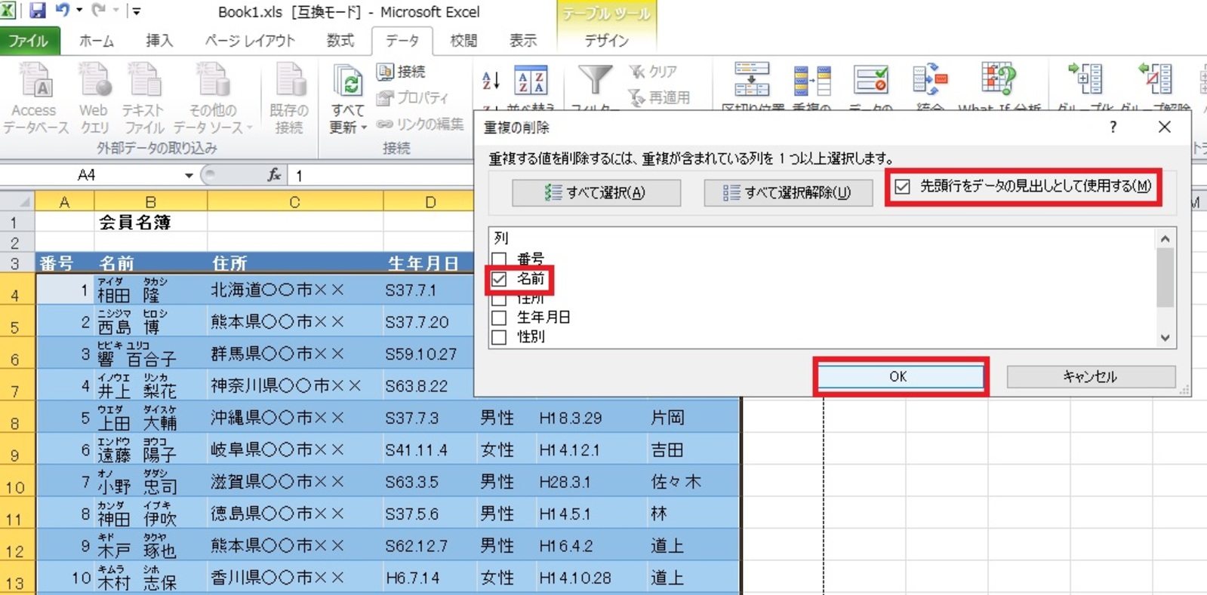Click リンクの編集 in ribbon
This screenshot has height=595, width=1207.
point(420,124)
